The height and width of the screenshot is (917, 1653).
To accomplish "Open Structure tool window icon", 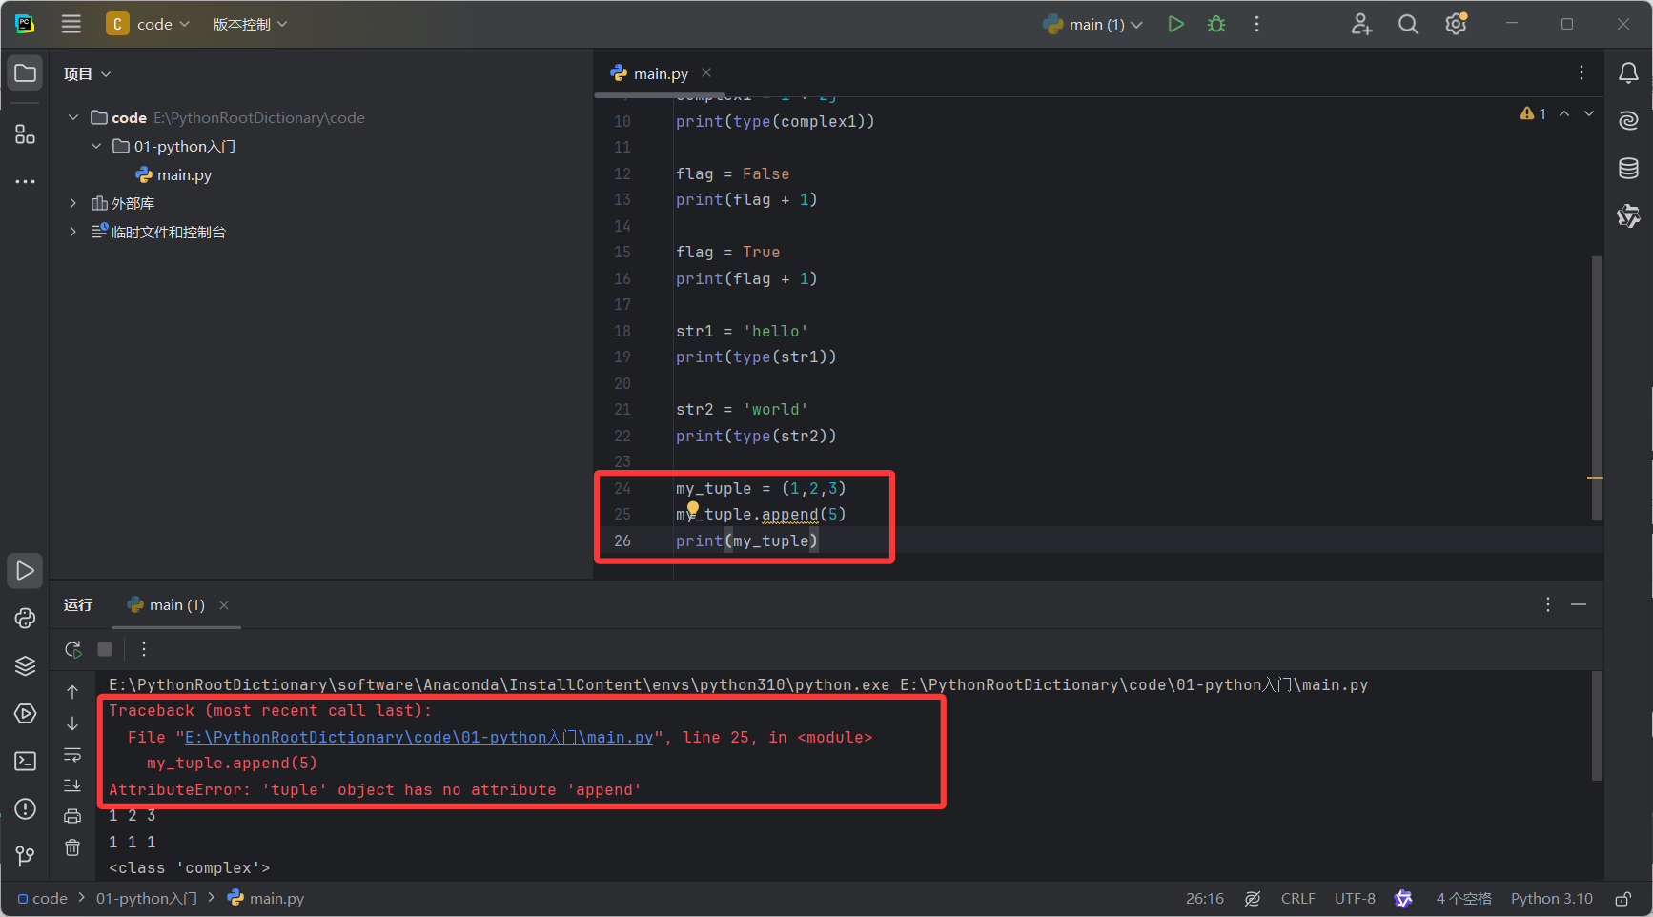I will click(26, 134).
